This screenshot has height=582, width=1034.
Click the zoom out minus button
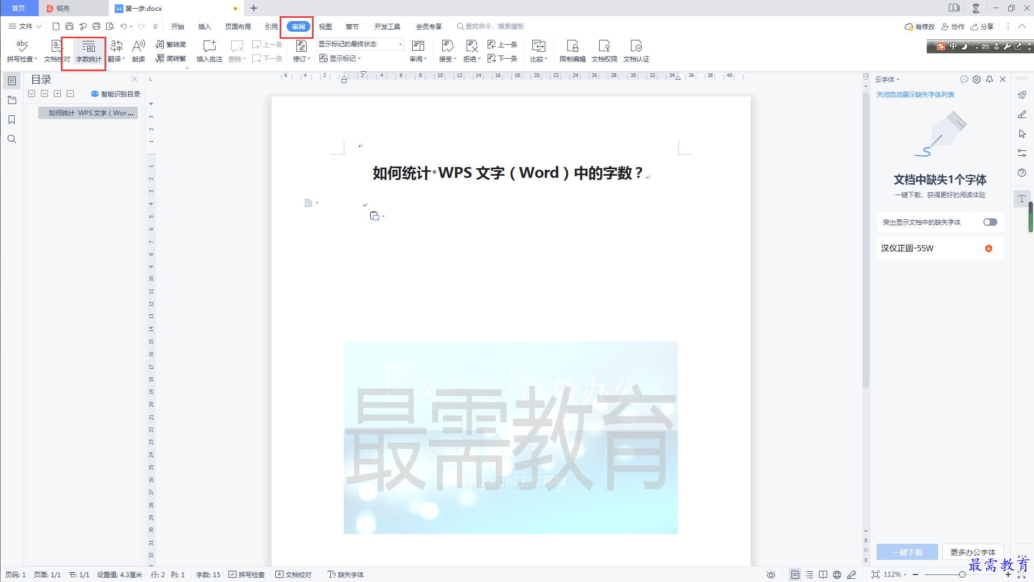(915, 574)
